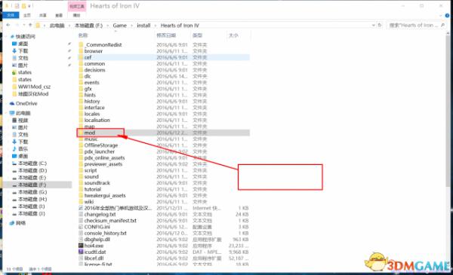Click the new folder icon in title bar
Image resolution: width=453 pixels, height=275 pixels.
(23, 6)
